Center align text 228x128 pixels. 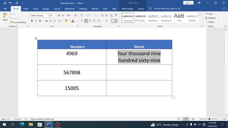(x=86, y=21)
